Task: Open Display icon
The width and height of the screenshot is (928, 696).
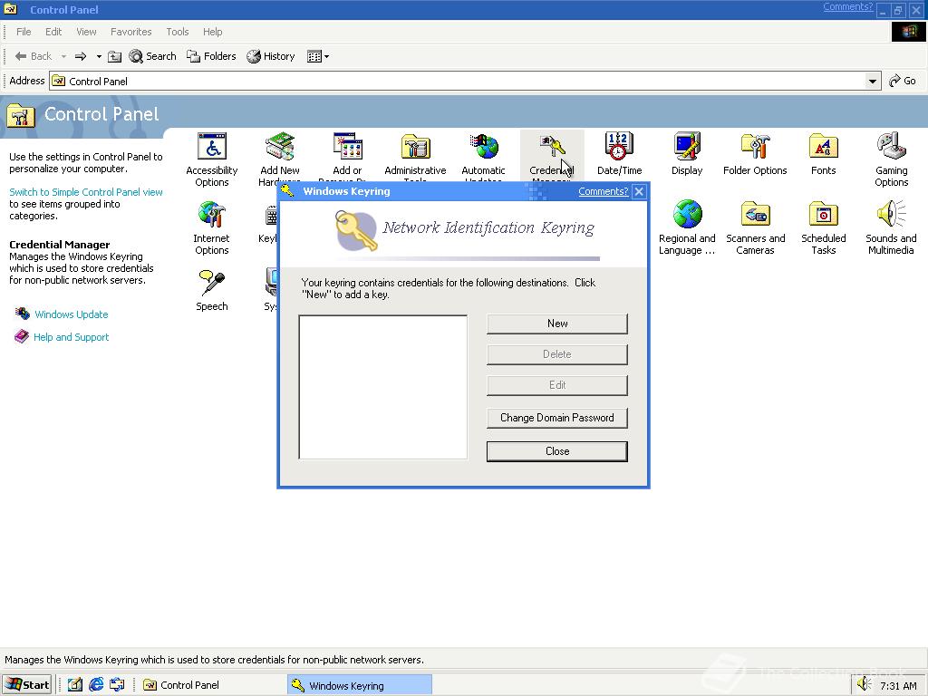Action: pos(687,154)
